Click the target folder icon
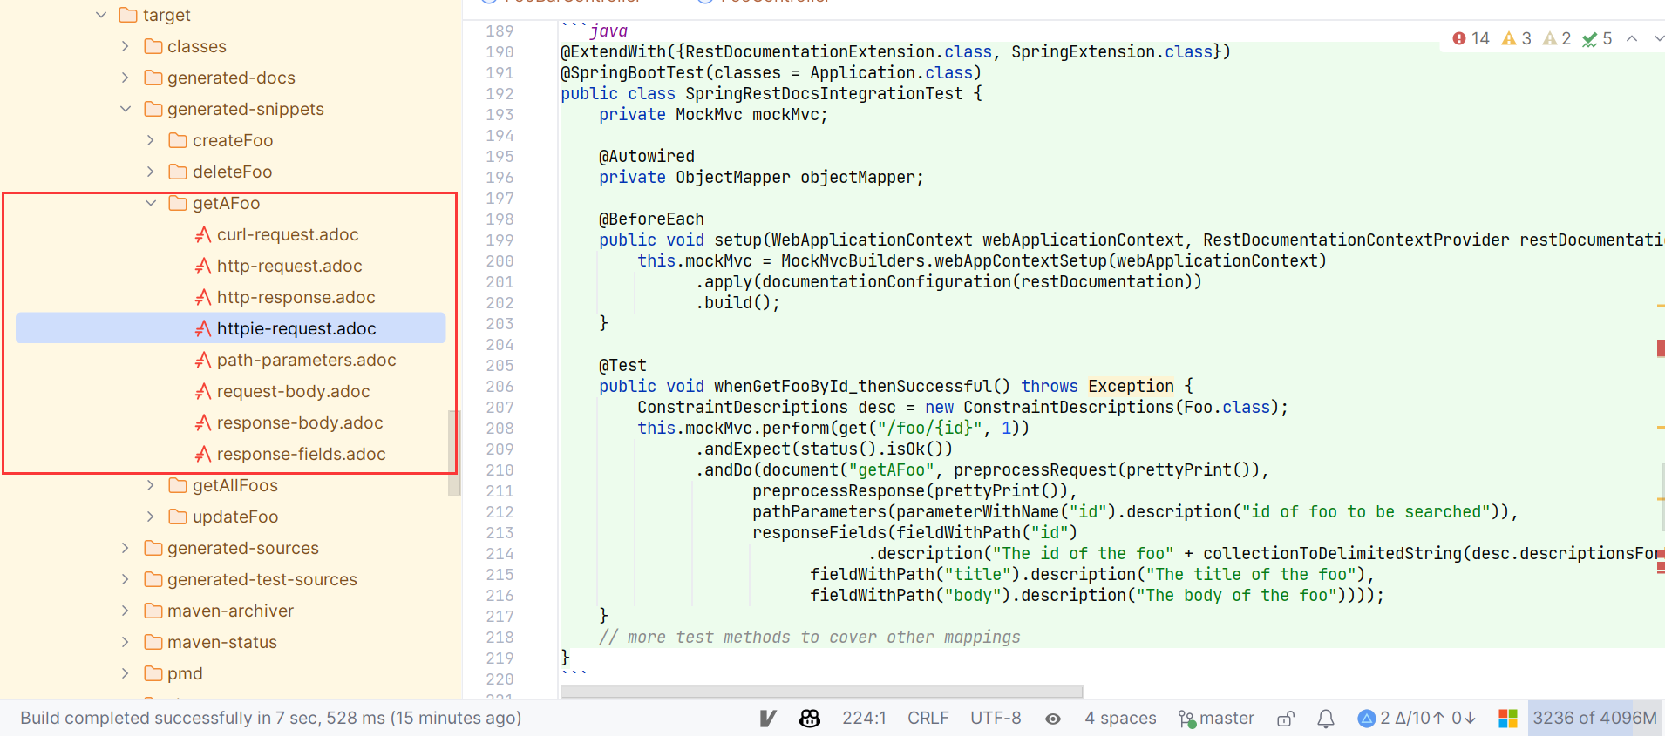The height and width of the screenshot is (736, 1665). pos(128,15)
